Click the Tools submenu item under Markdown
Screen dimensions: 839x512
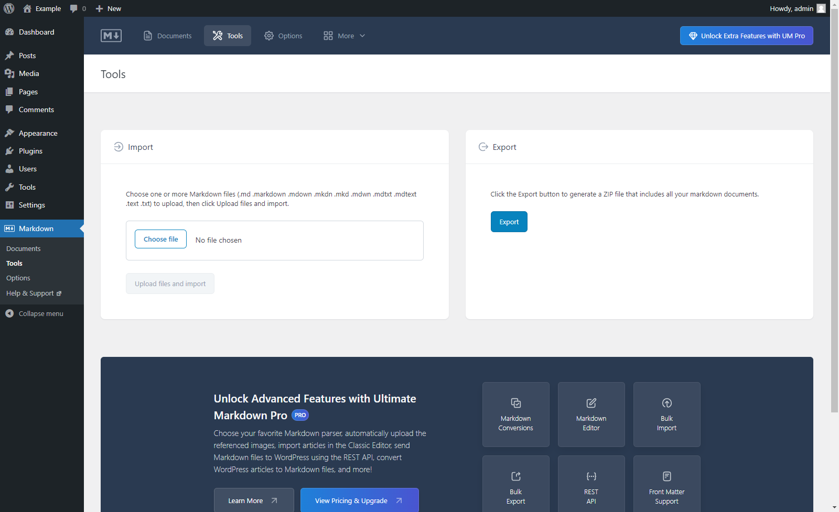click(14, 263)
